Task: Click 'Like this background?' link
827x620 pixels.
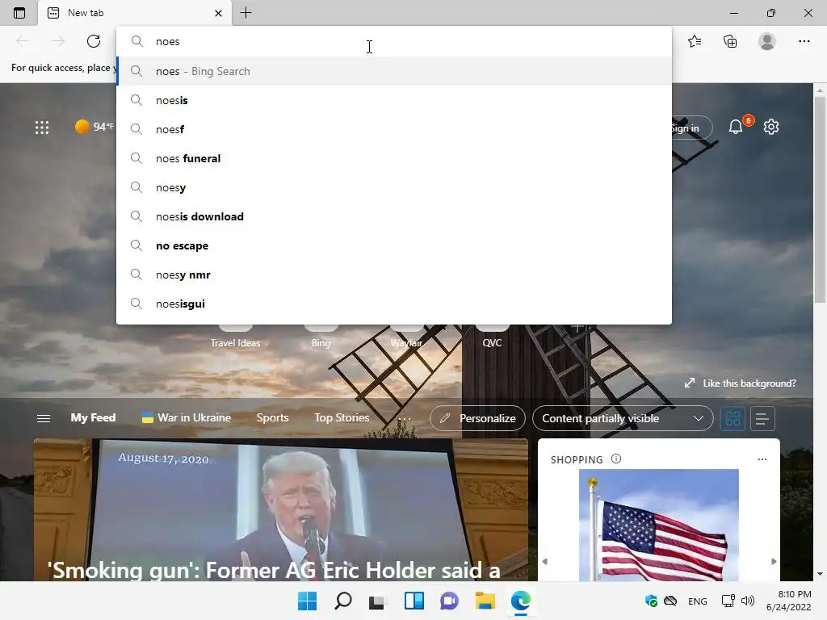Action: coord(741,383)
